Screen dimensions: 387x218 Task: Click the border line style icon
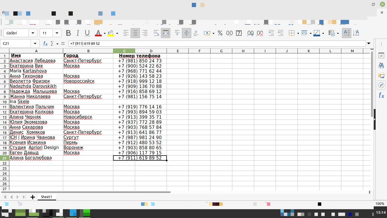pos(304,33)
